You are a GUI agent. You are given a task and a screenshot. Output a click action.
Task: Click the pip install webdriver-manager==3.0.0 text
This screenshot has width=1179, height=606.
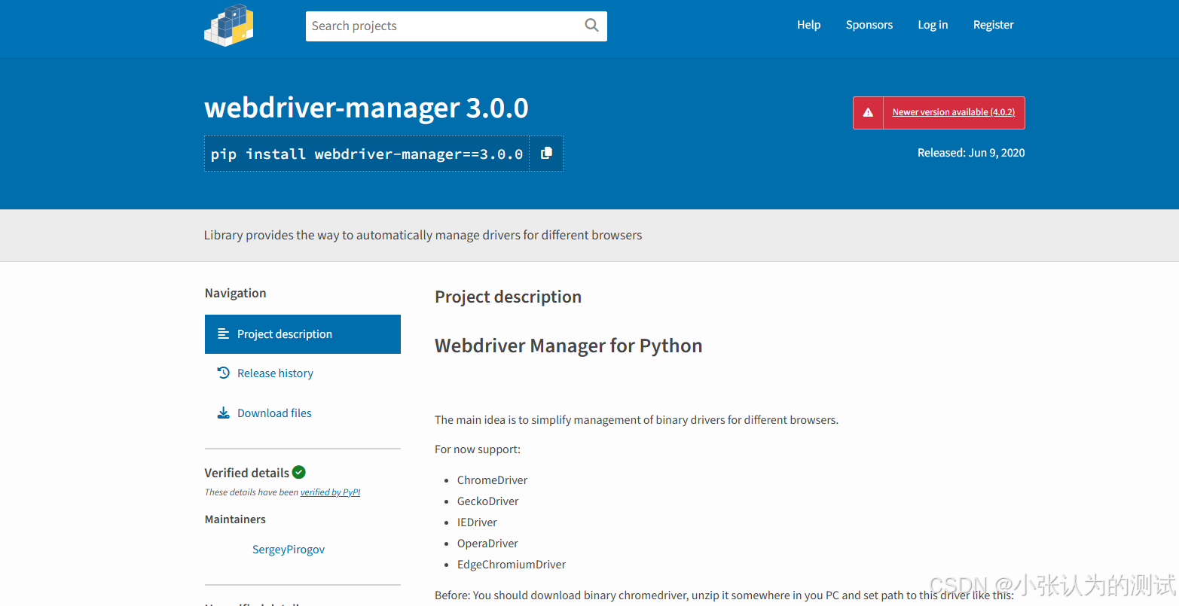coord(367,154)
